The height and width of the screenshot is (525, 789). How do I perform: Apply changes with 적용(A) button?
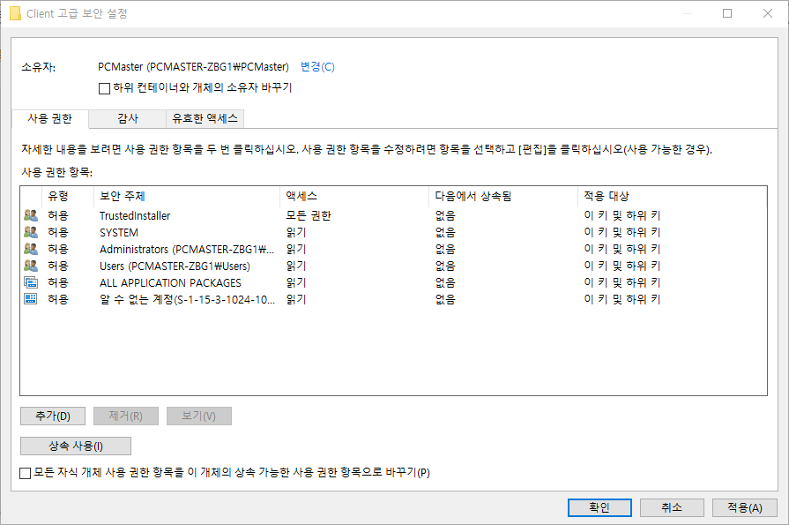pos(745,507)
